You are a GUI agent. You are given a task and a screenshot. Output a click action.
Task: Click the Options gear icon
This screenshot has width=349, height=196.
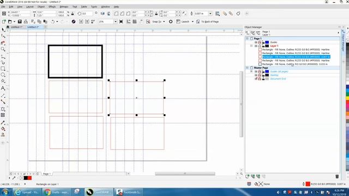click(x=171, y=22)
